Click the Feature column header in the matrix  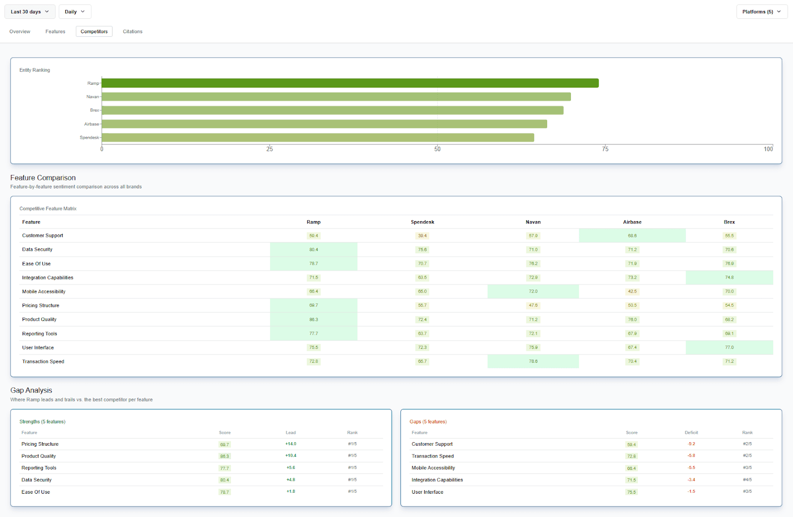tap(31, 222)
